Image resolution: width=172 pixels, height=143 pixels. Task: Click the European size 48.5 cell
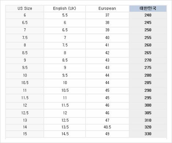click(107, 127)
